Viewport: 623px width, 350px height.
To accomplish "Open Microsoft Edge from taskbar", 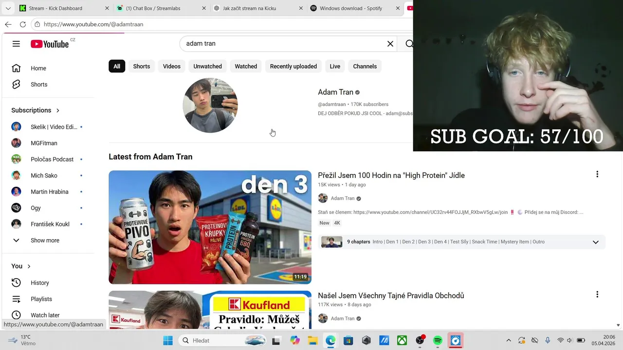I will point(330,340).
